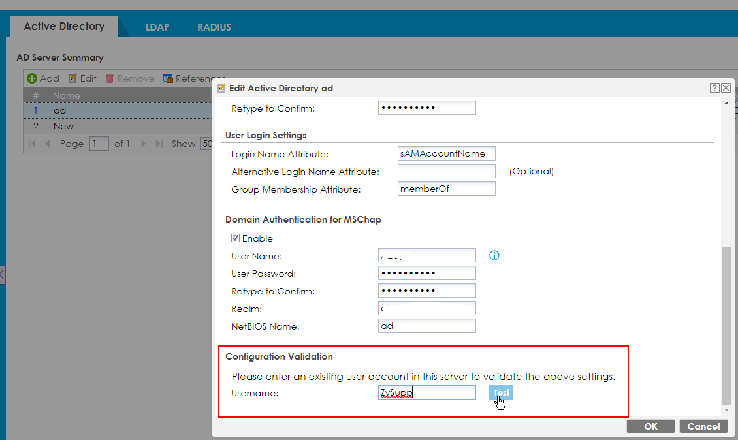Click the Edit pencil icon in AD toolbar

tap(73, 78)
